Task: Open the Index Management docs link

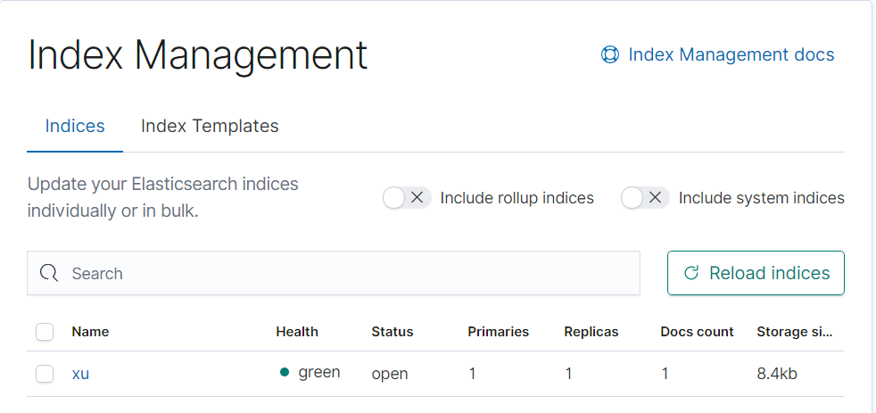Action: pyautogui.click(x=731, y=55)
